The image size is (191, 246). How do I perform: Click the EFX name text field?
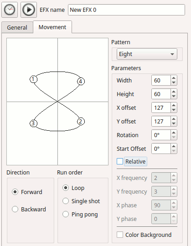pyautogui.click(x=126, y=10)
